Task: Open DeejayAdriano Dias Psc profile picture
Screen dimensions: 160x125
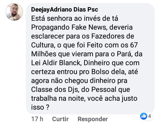Action: 14,12
